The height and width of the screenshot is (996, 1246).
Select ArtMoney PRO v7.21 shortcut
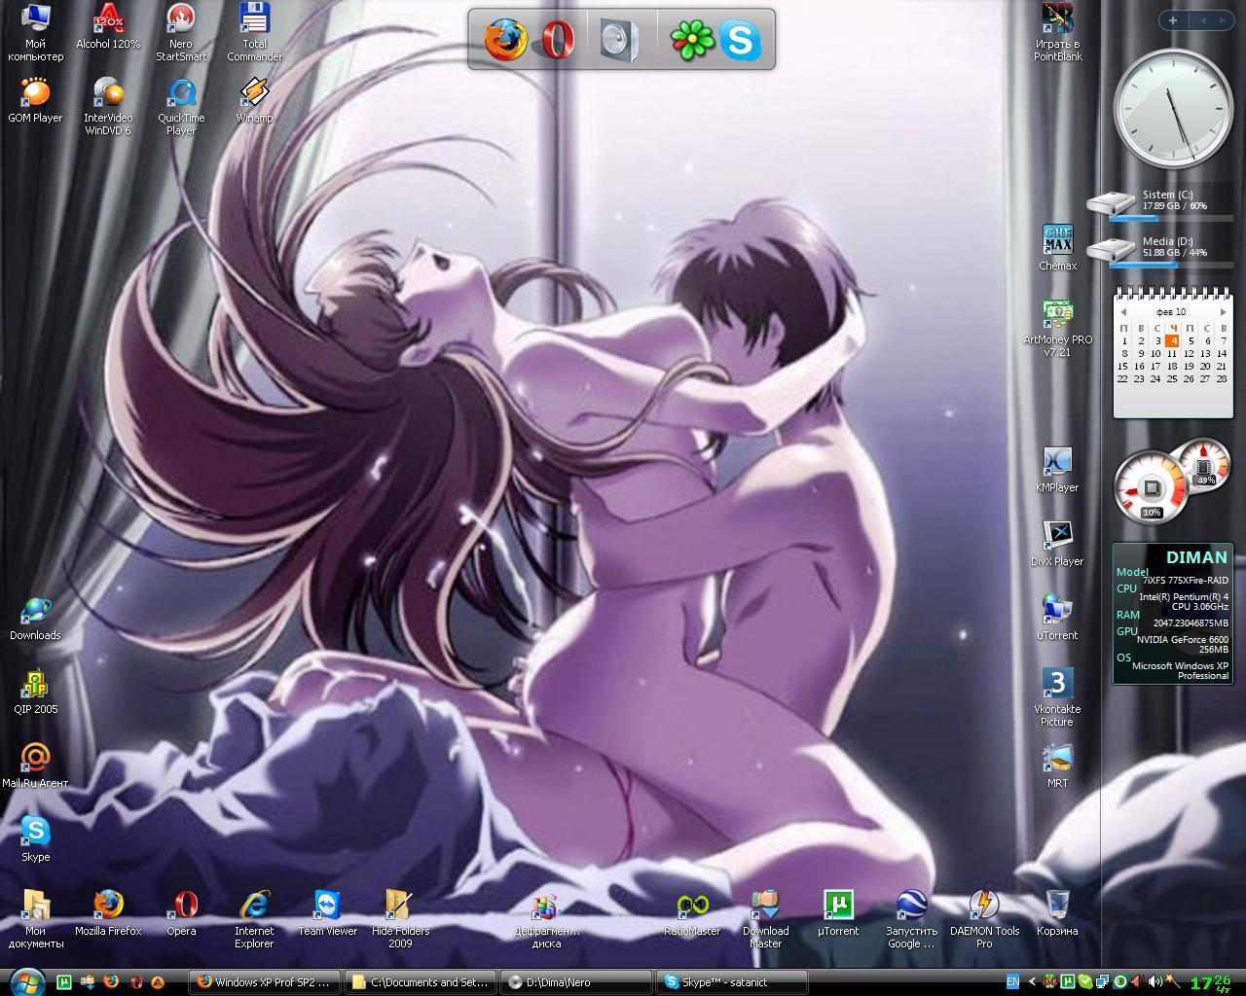1057,328
